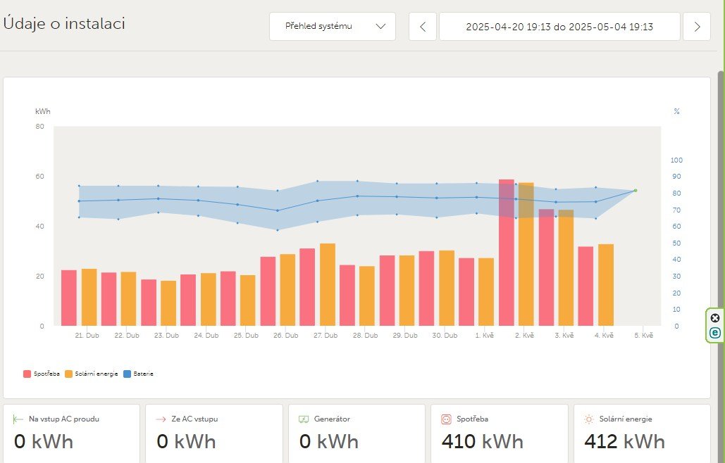Close the side widget with X icon

pyautogui.click(x=715, y=318)
